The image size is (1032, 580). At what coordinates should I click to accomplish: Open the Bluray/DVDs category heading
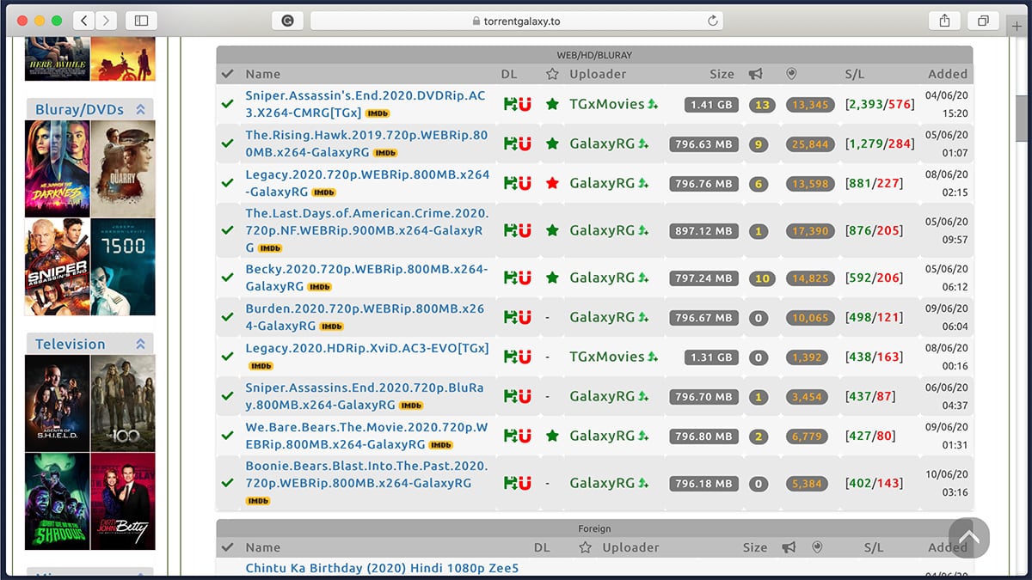[79, 109]
